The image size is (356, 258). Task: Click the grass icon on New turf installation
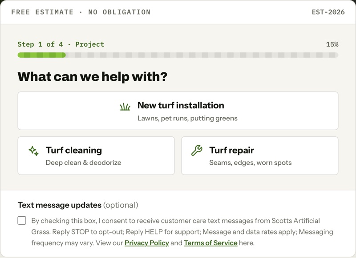[125, 107]
